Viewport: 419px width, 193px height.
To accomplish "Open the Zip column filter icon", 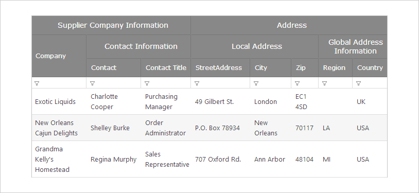I will coord(297,83).
